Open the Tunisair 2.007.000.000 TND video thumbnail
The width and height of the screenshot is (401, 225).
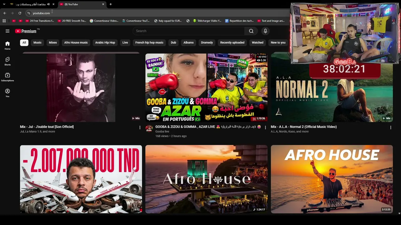(81, 179)
